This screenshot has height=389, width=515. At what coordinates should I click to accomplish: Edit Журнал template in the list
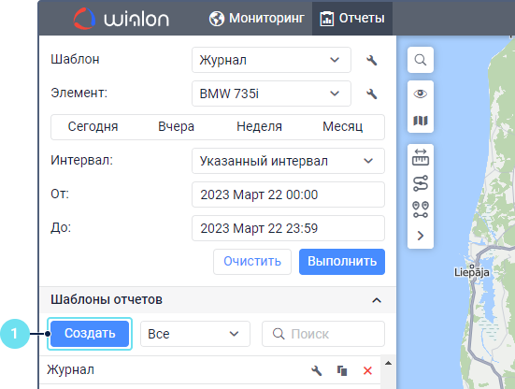(x=316, y=370)
